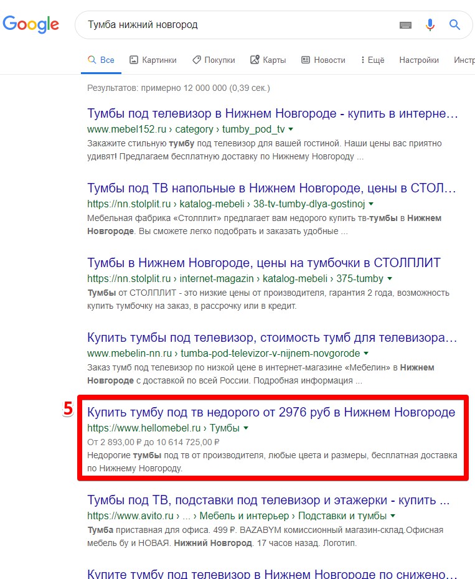The width and height of the screenshot is (475, 579).
Task: Expand arrow next to mebelin-nn.ru URL
Action: [366, 354]
